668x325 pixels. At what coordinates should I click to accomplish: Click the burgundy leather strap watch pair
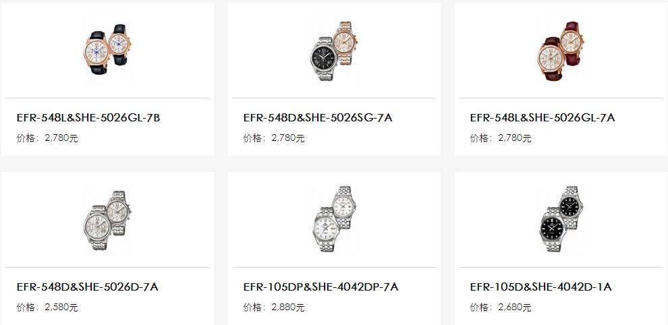[x=561, y=51]
